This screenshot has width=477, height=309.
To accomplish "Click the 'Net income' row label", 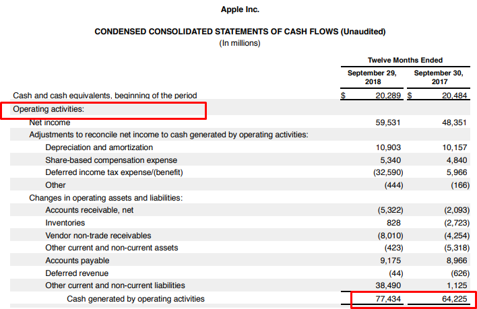I will click(x=50, y=123).
